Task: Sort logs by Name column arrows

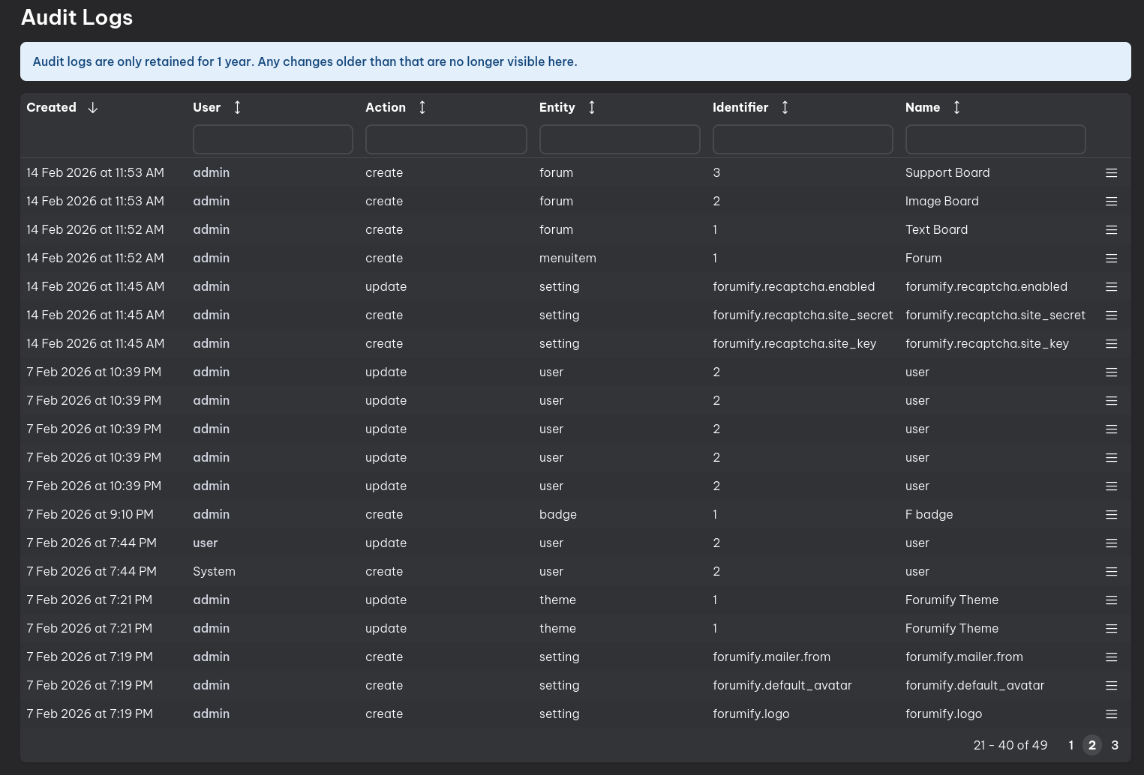Action: tap(956, 107)
